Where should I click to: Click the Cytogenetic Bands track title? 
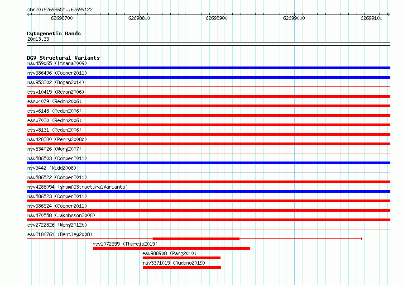click(54, 33)
